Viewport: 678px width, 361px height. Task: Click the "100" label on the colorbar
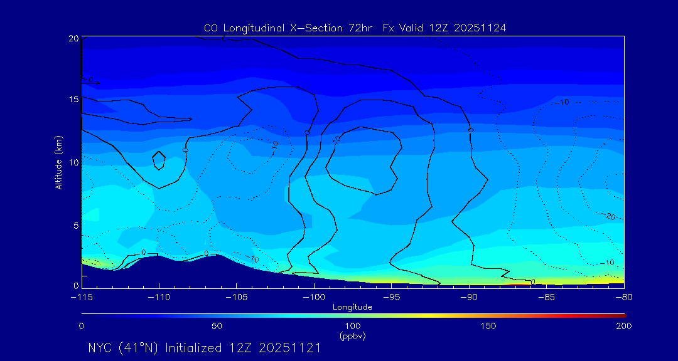pos(352,326)
